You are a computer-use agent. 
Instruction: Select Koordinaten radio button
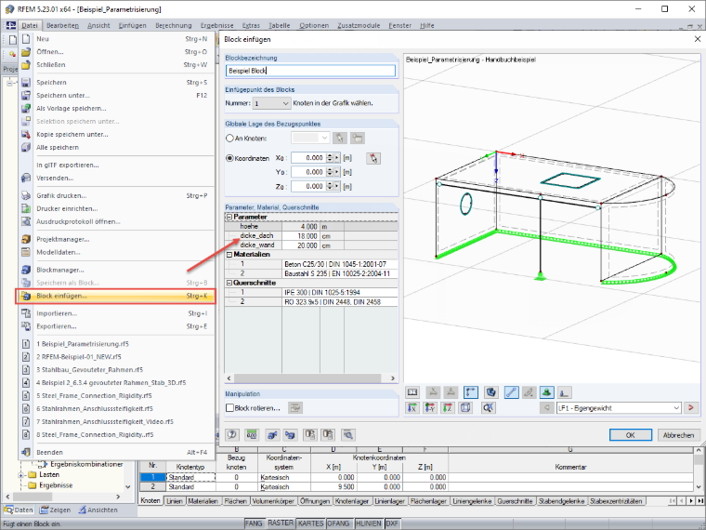tap(229, 158)
